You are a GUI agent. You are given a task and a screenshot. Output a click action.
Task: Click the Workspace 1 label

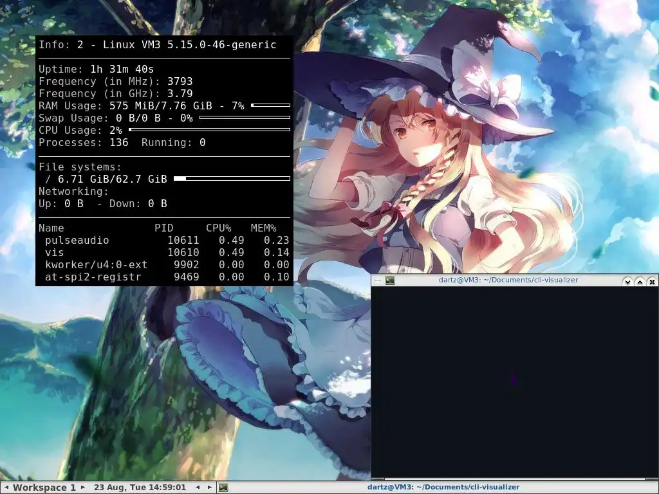point(44,488)
